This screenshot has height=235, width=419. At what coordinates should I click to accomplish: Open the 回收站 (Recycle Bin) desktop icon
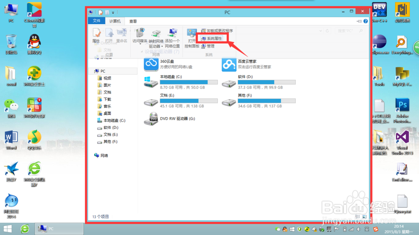coord(11,44)
